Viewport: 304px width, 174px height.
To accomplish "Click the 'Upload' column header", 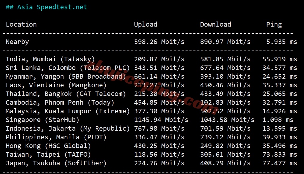I will tap(146, 25).
